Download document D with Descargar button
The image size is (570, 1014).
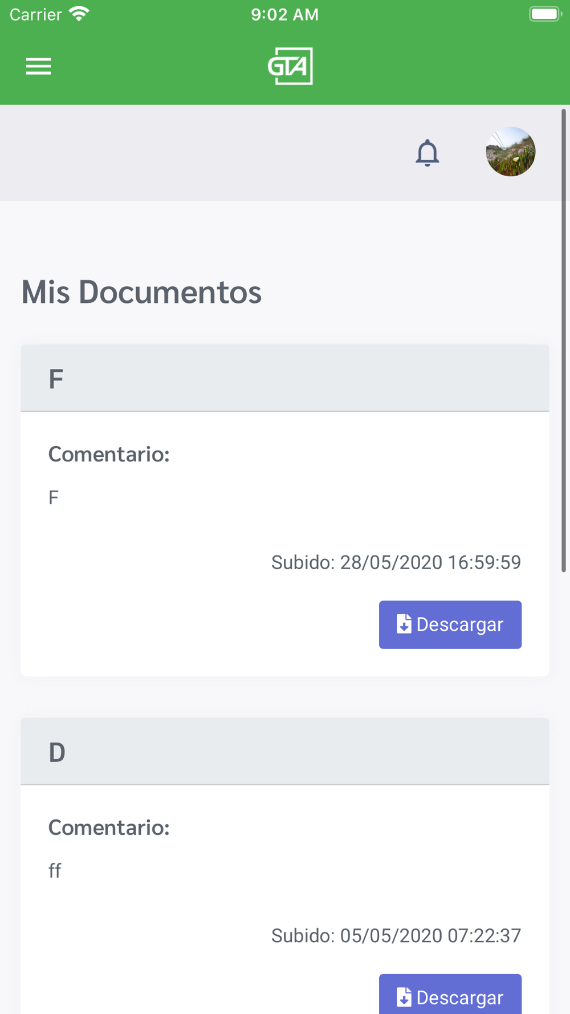[450, 994]
